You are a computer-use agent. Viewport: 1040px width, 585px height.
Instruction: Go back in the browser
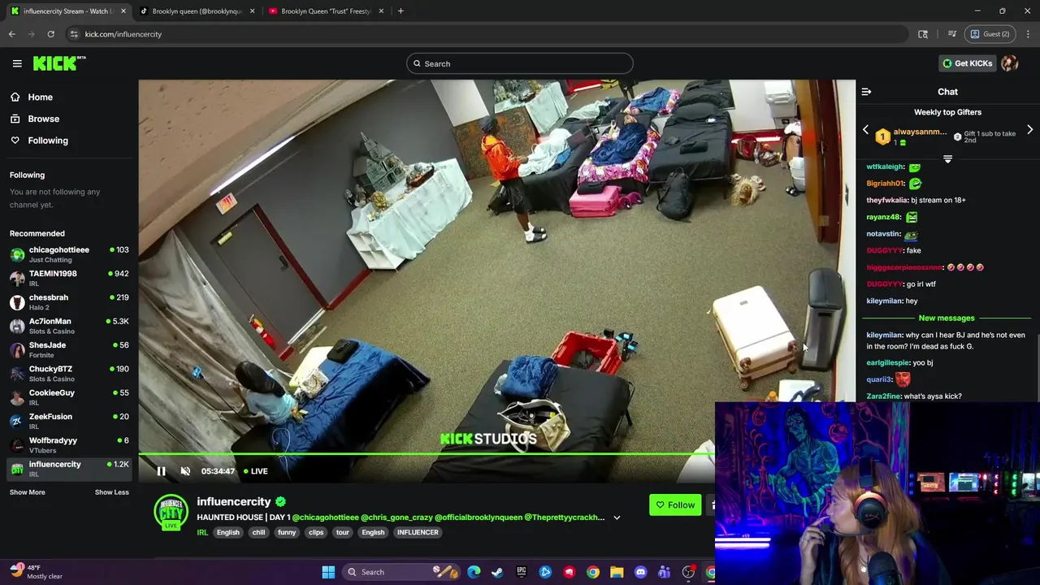12,34
